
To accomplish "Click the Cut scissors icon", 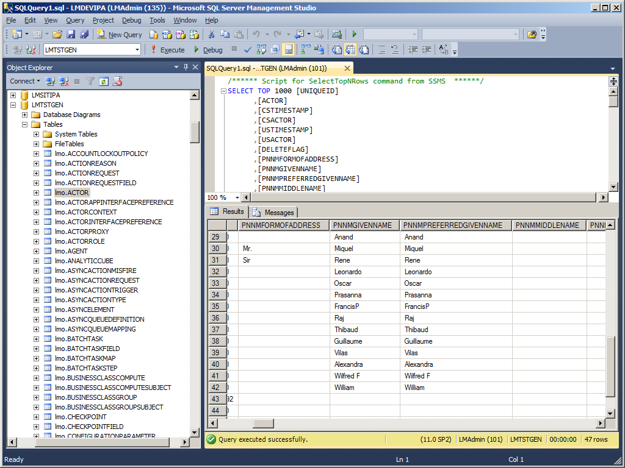I will pos(211,35).
